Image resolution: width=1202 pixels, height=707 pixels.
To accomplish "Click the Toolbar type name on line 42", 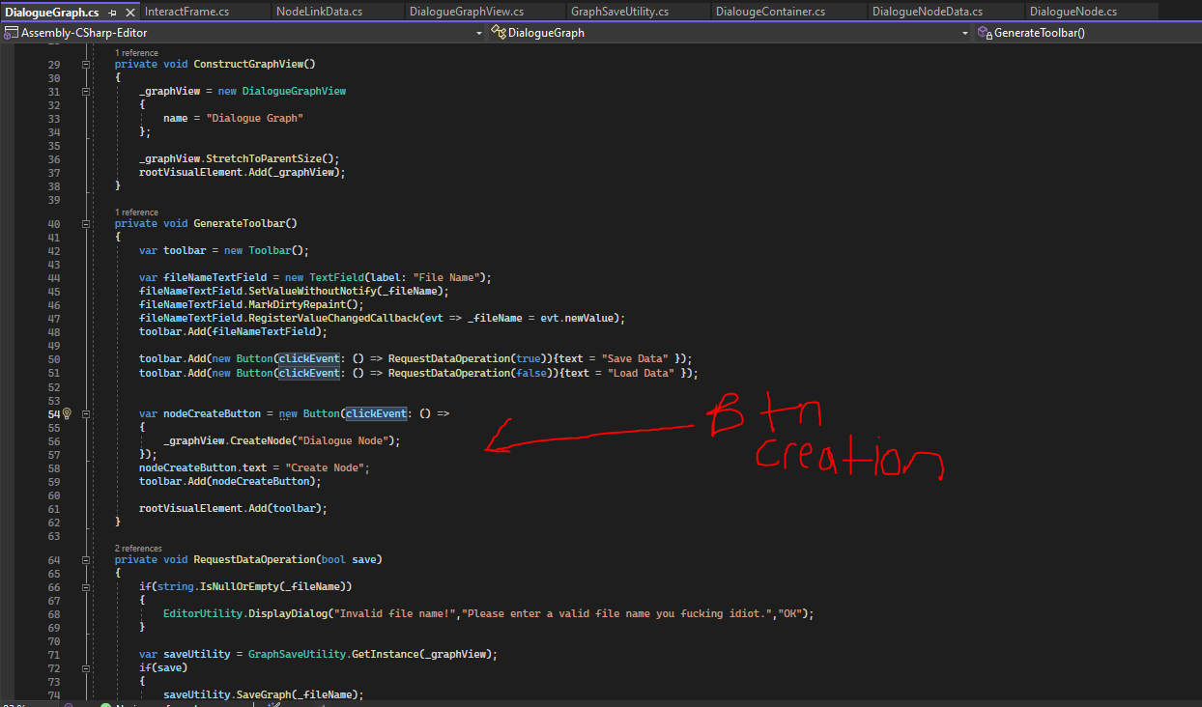I will click(271, 250).
